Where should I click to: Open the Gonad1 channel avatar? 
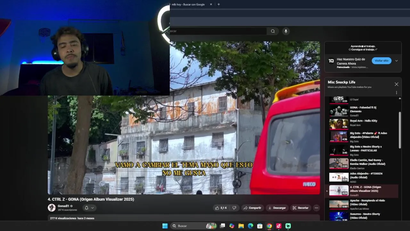point(52,208)
